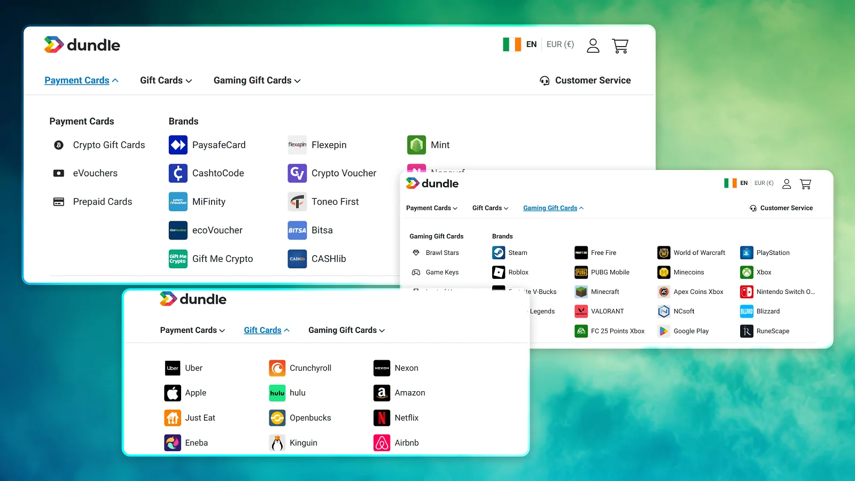
Task: Select Brawl Stars in gaming window
Action: 435,253
